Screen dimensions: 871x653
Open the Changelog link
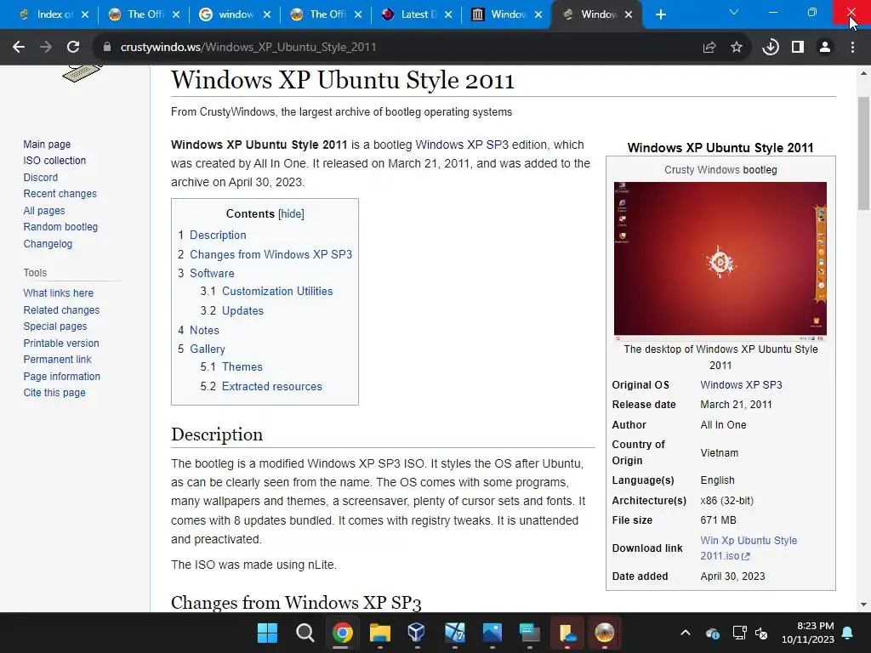tap(48, 244)
